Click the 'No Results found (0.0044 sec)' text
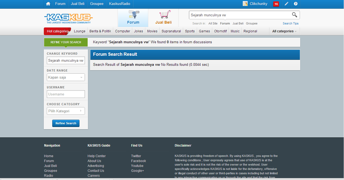Screen dimensions: 344x180 point(185,65)
